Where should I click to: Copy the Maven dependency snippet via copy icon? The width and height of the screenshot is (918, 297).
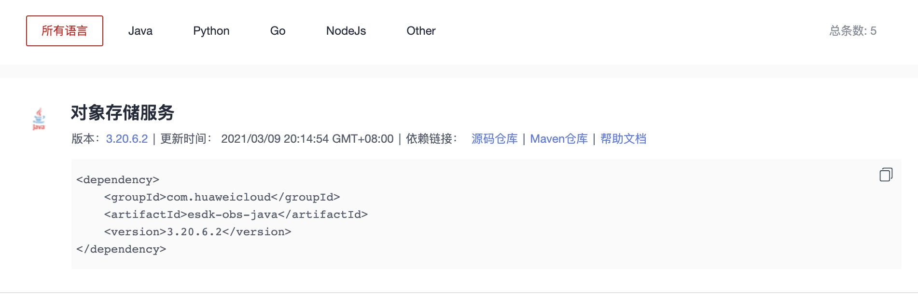(x=886, y=175)
